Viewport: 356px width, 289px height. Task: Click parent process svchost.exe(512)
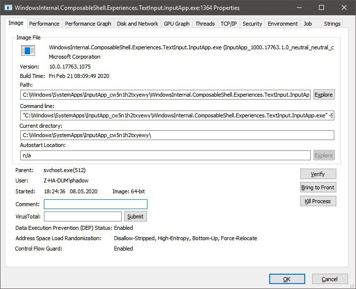pos(65,170)
